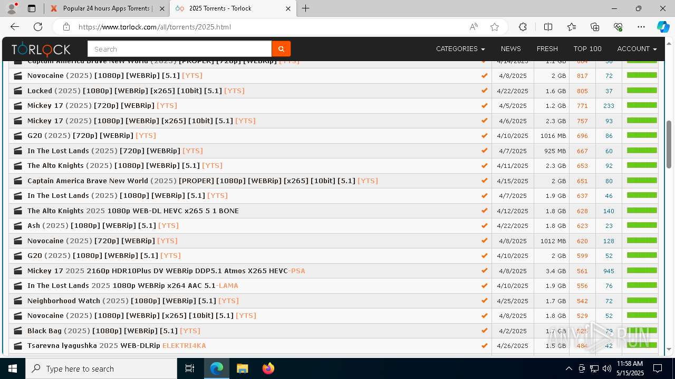The width and height of the screenshot is (675, 379).
Task: Open volume control in system tray
Action: [606, 368]
